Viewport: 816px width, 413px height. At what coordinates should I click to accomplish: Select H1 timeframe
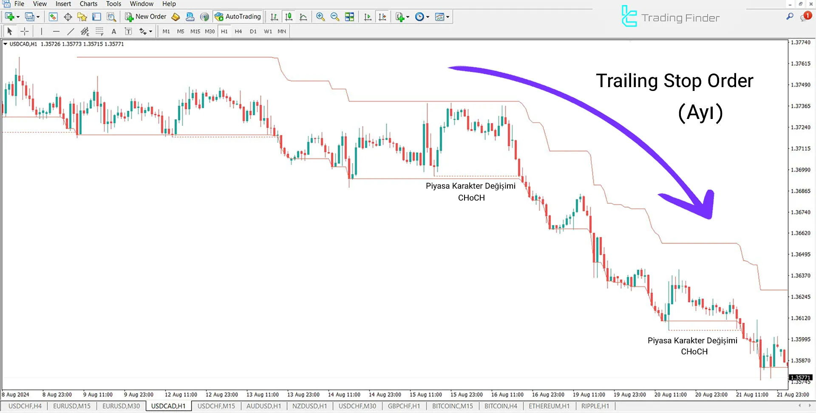pyautogui.click(x=224, y=31)
